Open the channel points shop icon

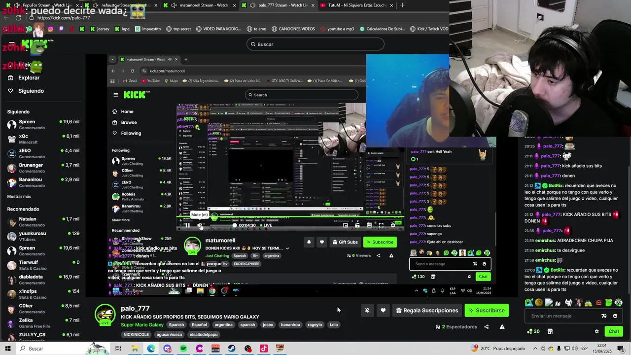(550, 331)
